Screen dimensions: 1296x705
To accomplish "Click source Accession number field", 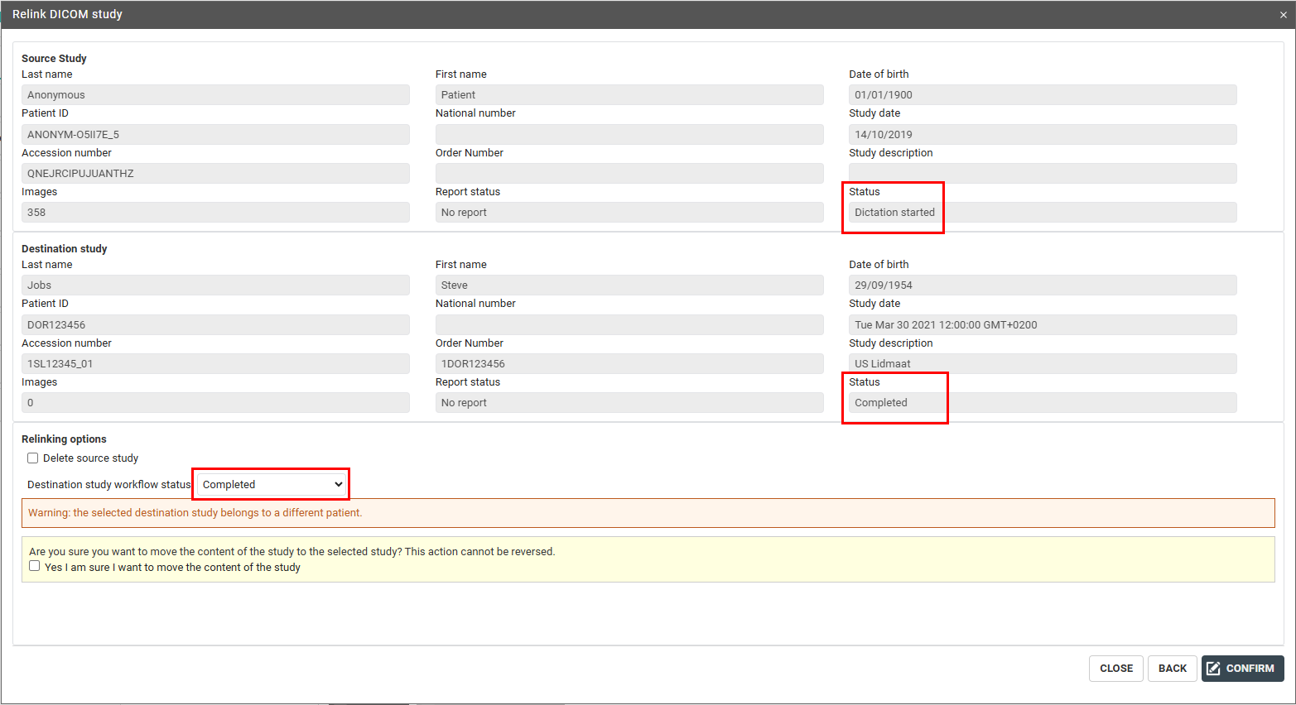I will pos(215,174).
